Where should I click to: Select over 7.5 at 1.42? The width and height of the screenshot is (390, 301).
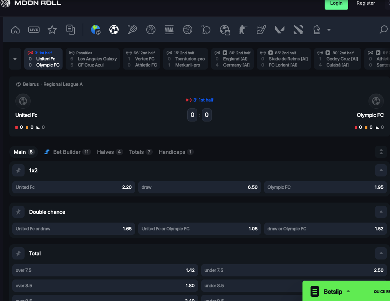point(105,270)
